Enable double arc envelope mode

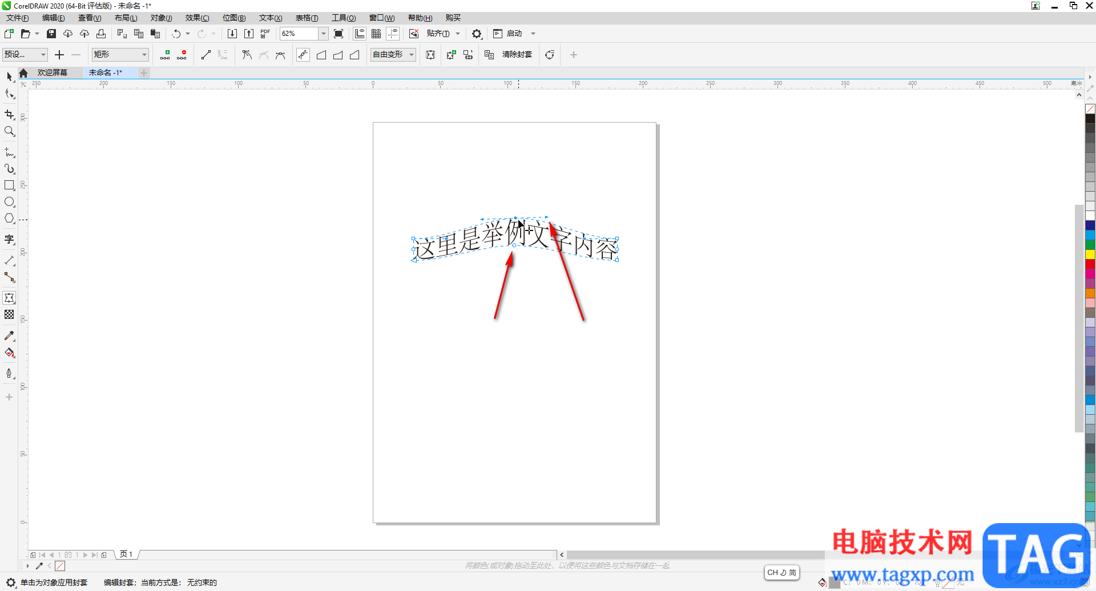click(x=354, y=55)
